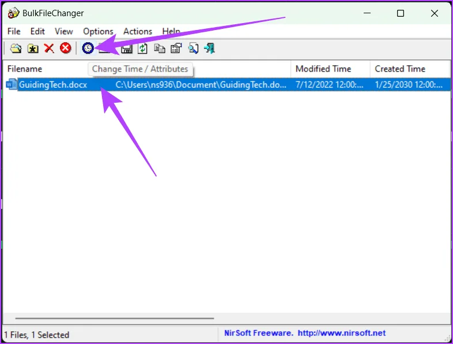Open the Actions menu

[x=138, y=31]
